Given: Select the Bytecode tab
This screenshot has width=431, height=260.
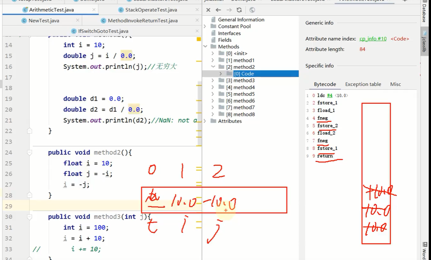Looking at the screenshot, I should (x=324, y=84).
